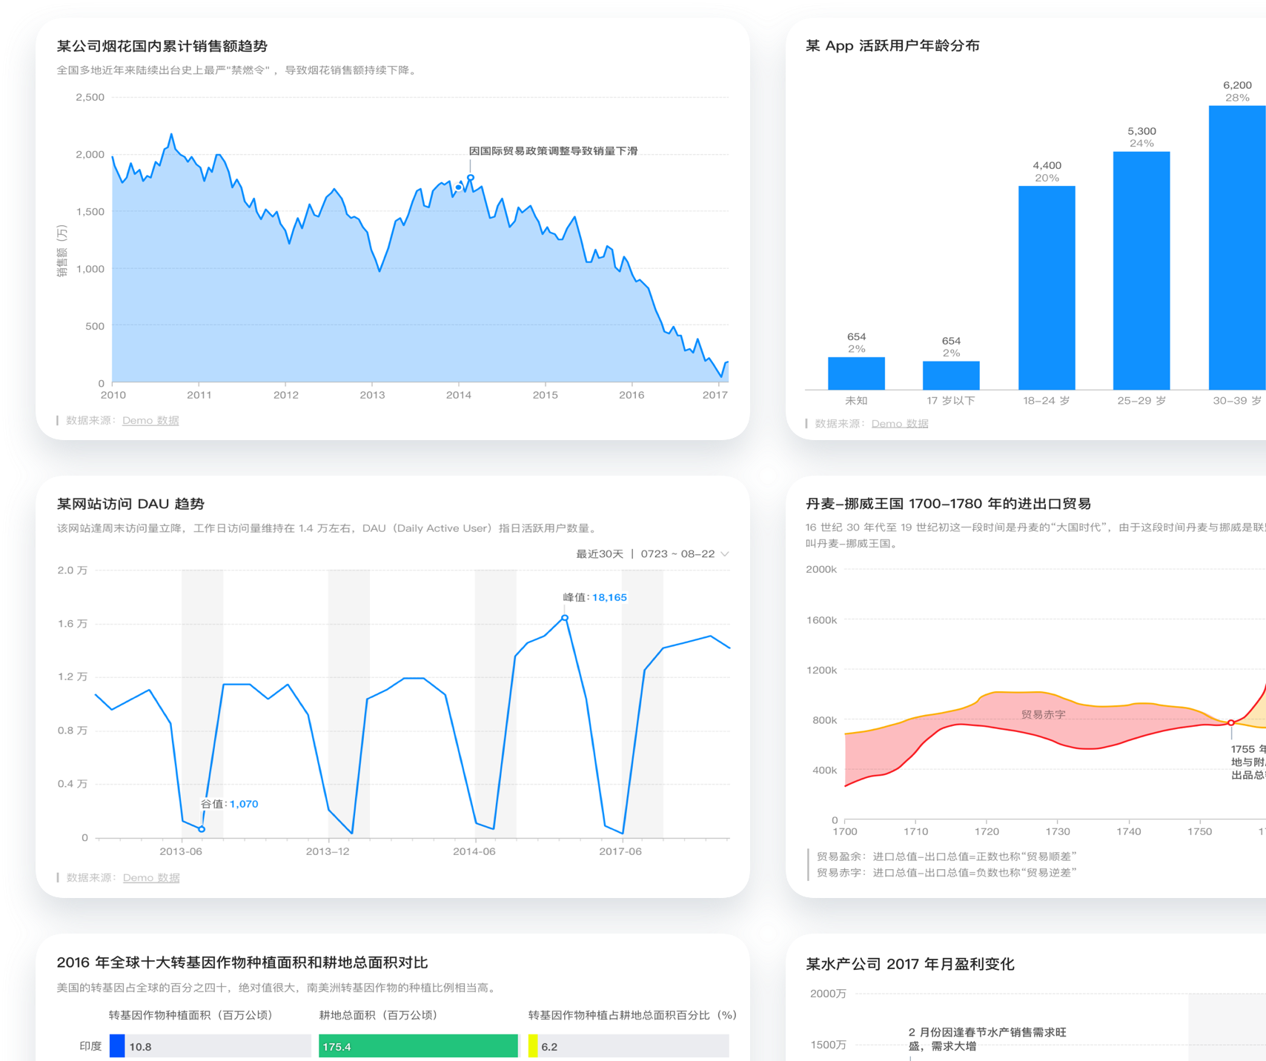This screenshot has width=1266, height=1061.
Task: Click the 30-39 岁 bar showing 6,200
Action: coord(1237,247)
